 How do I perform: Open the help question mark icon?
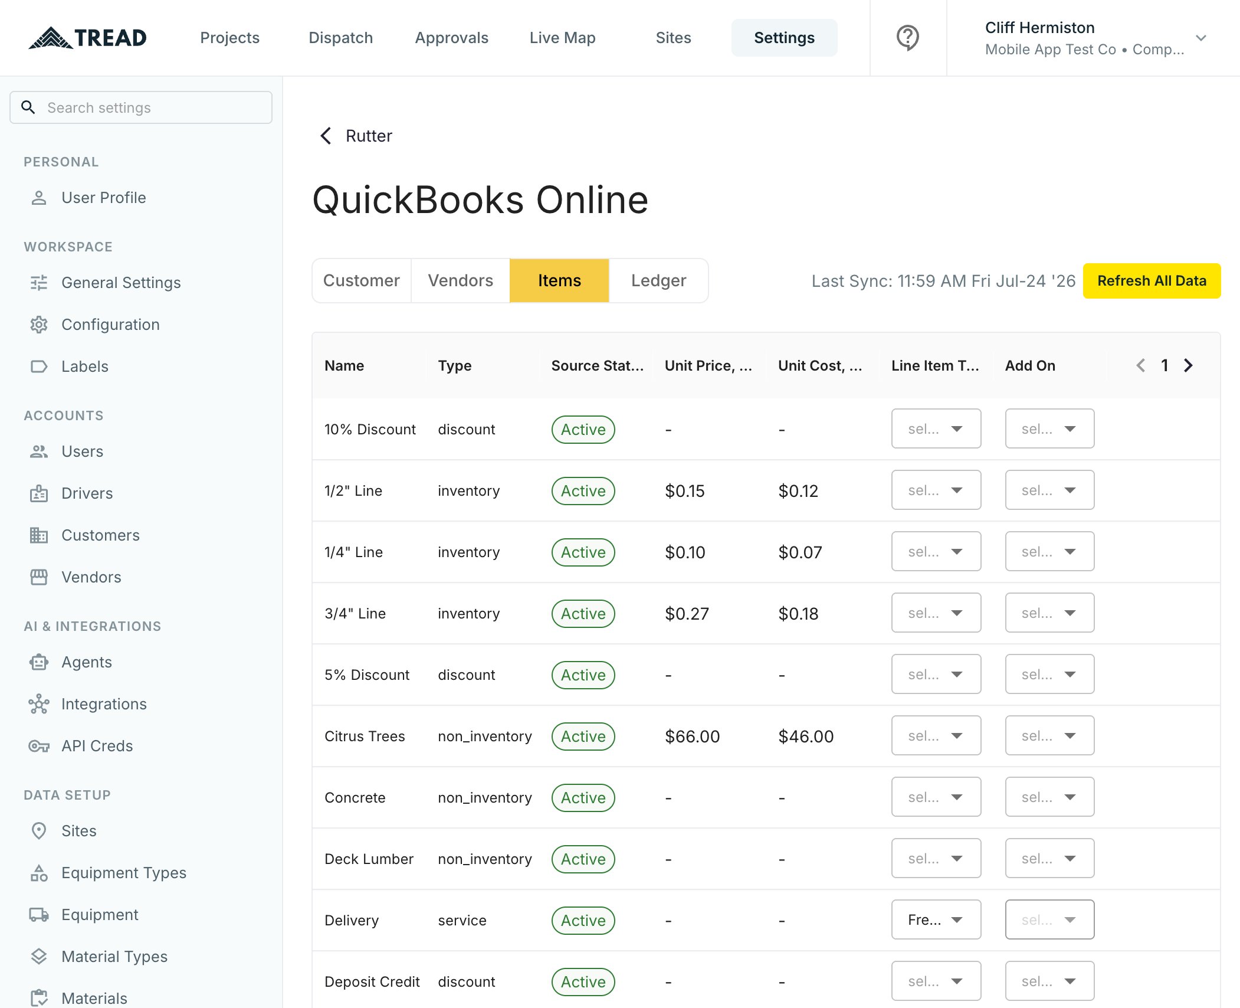[908, 38]
